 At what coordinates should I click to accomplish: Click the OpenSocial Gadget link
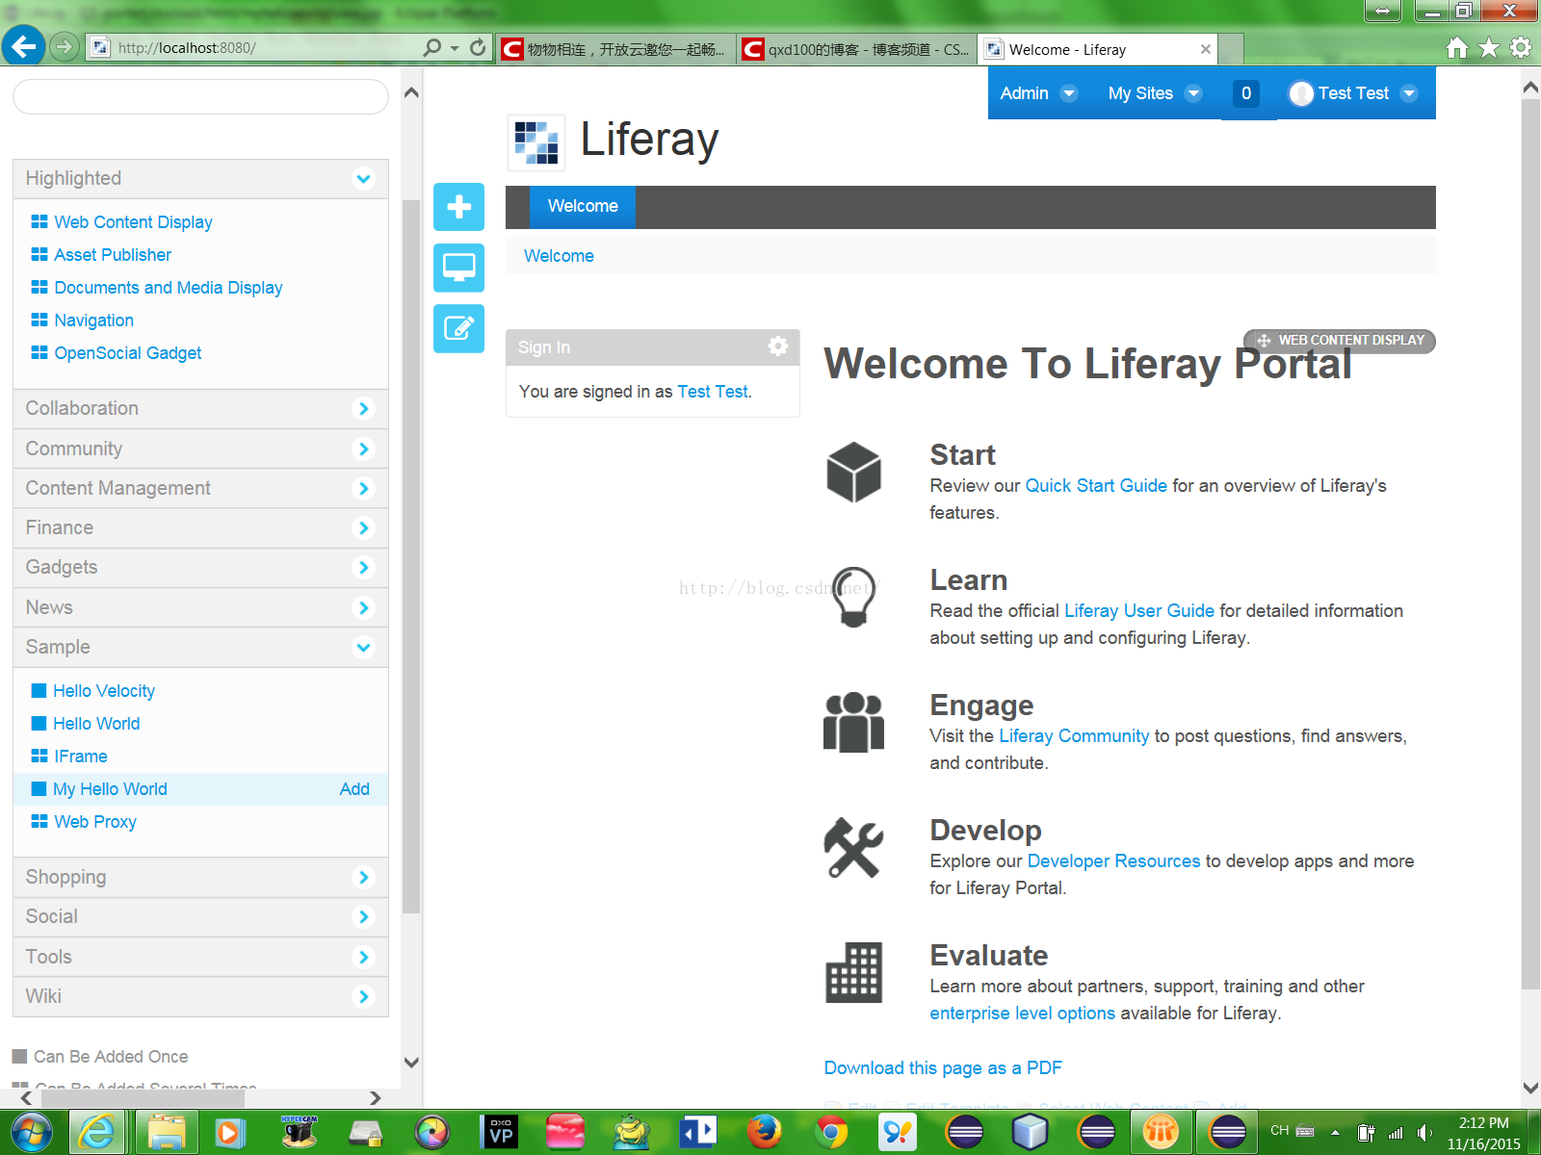pos(128,353)
